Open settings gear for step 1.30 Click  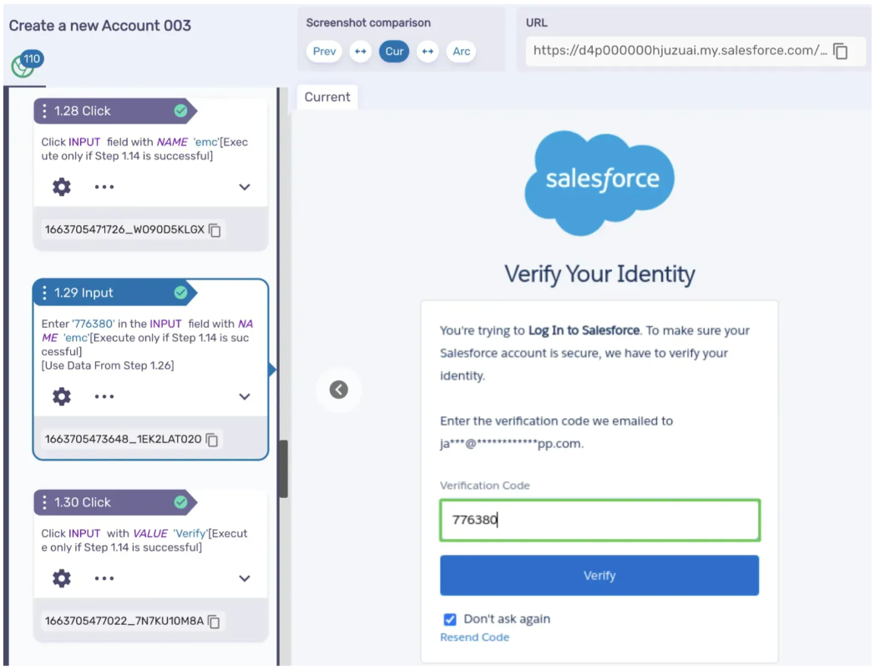pos(62,578)
